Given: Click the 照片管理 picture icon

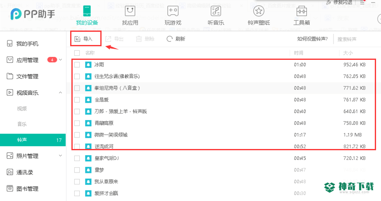Looking at the screenshot, I should [10, 156].
